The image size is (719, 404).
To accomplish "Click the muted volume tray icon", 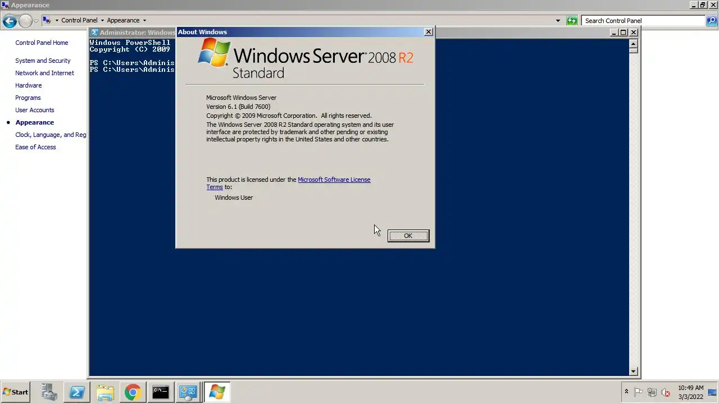I will tap(666, 392).
